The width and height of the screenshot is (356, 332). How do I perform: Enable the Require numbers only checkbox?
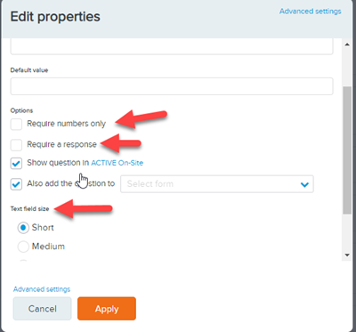coord(16,125)
